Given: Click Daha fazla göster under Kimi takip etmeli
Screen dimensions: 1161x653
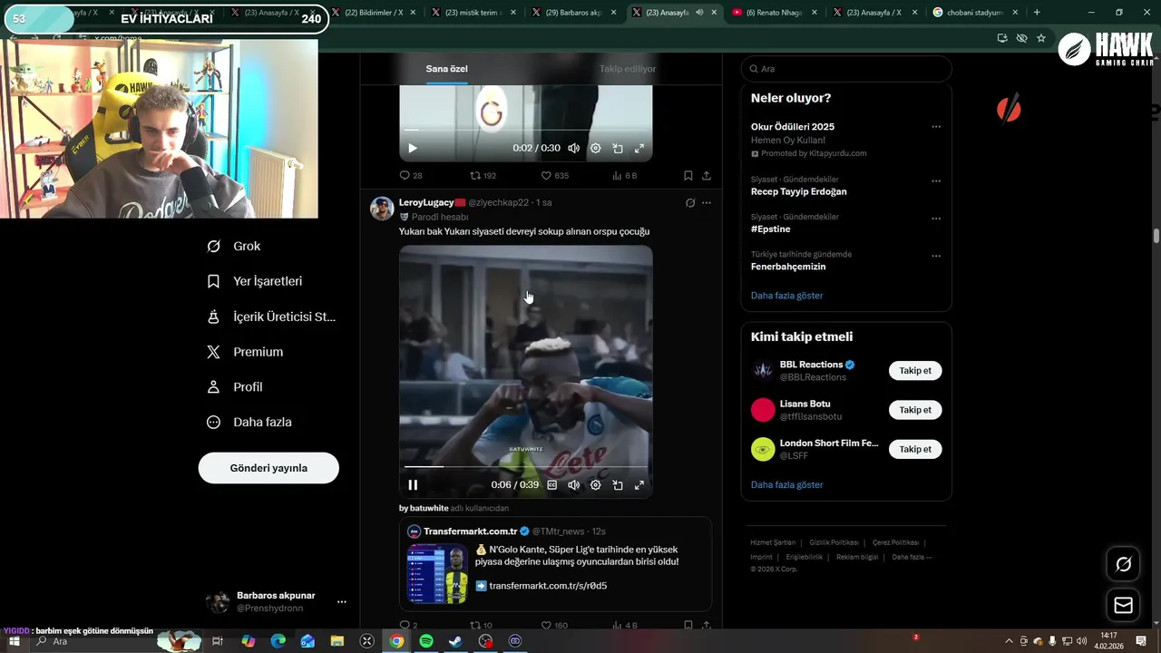Looking at the screenshot, I should (x=786, y=485).
